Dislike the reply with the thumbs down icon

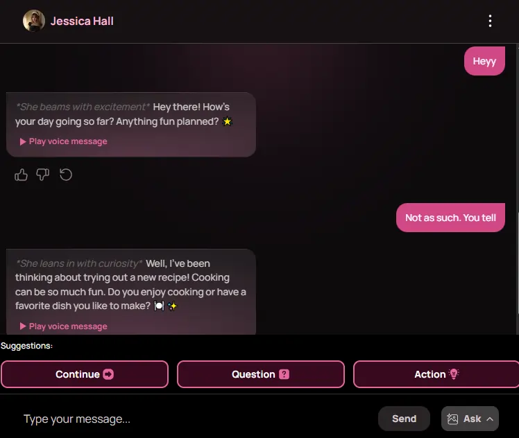[x=43, y=175]
